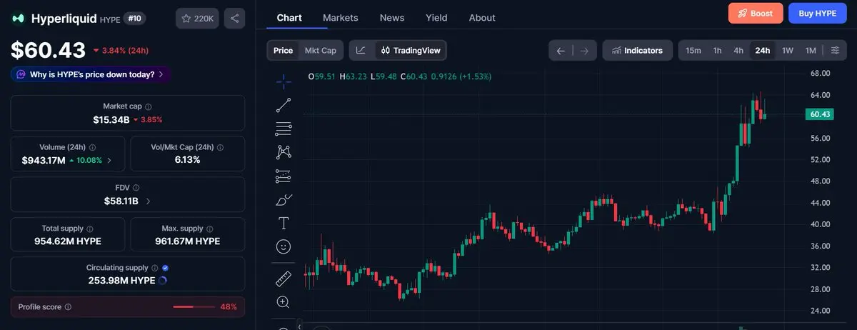Click the undo left arrow

click(561, 51)
